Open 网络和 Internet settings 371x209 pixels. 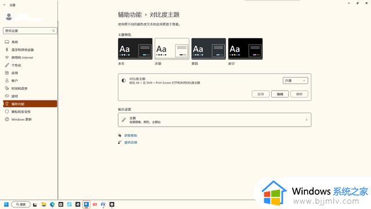point(30,57)
